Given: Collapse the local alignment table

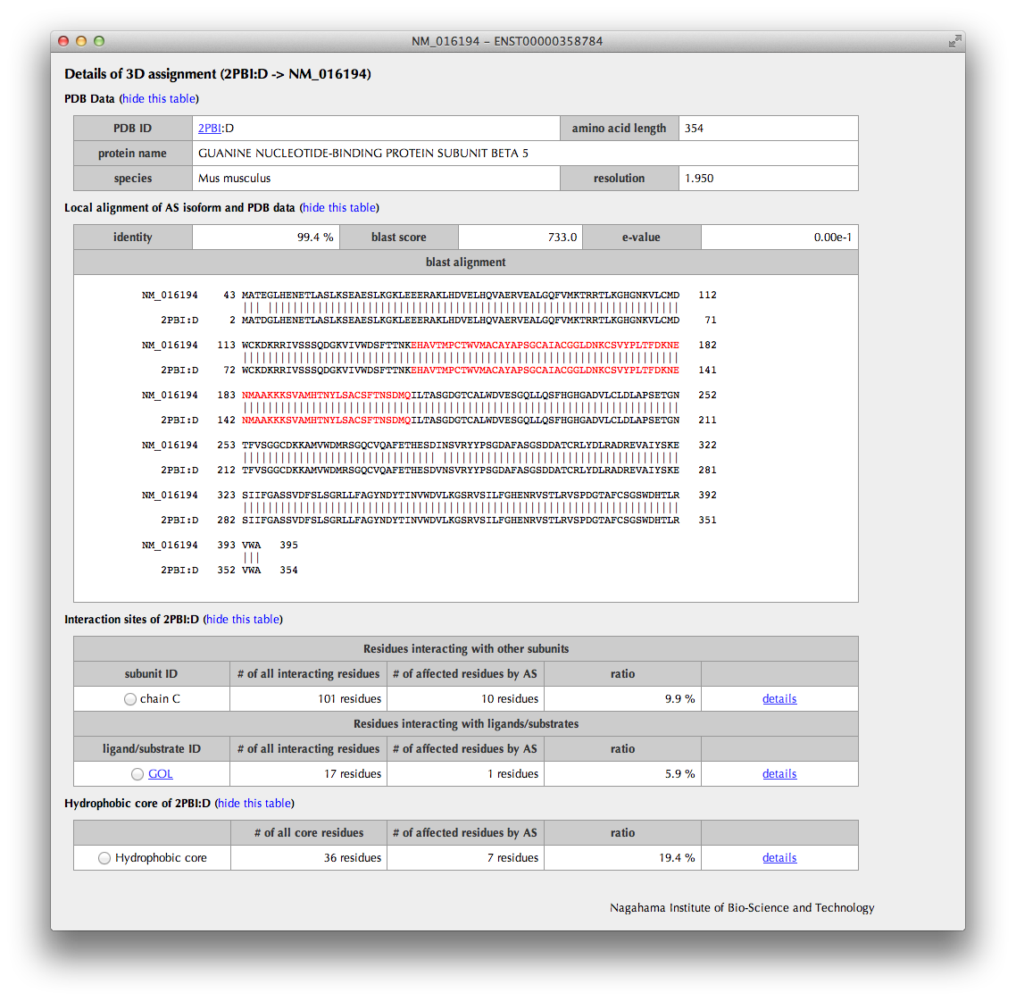Looking at the screenshot, I should point(339,207).
